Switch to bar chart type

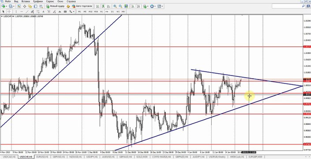(97, 6)
